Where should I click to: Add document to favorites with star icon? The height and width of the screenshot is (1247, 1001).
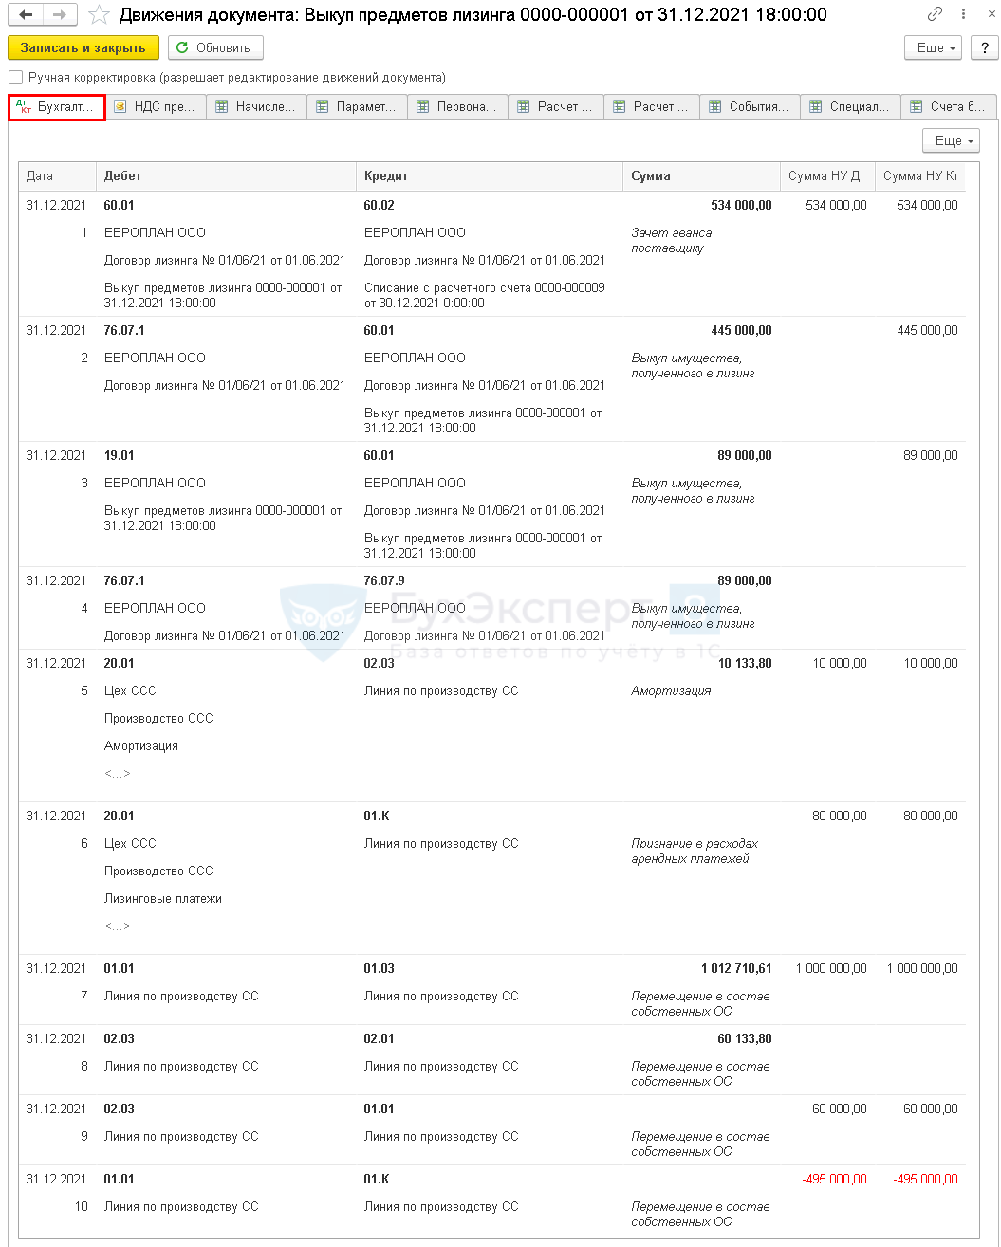coord(99,15)
